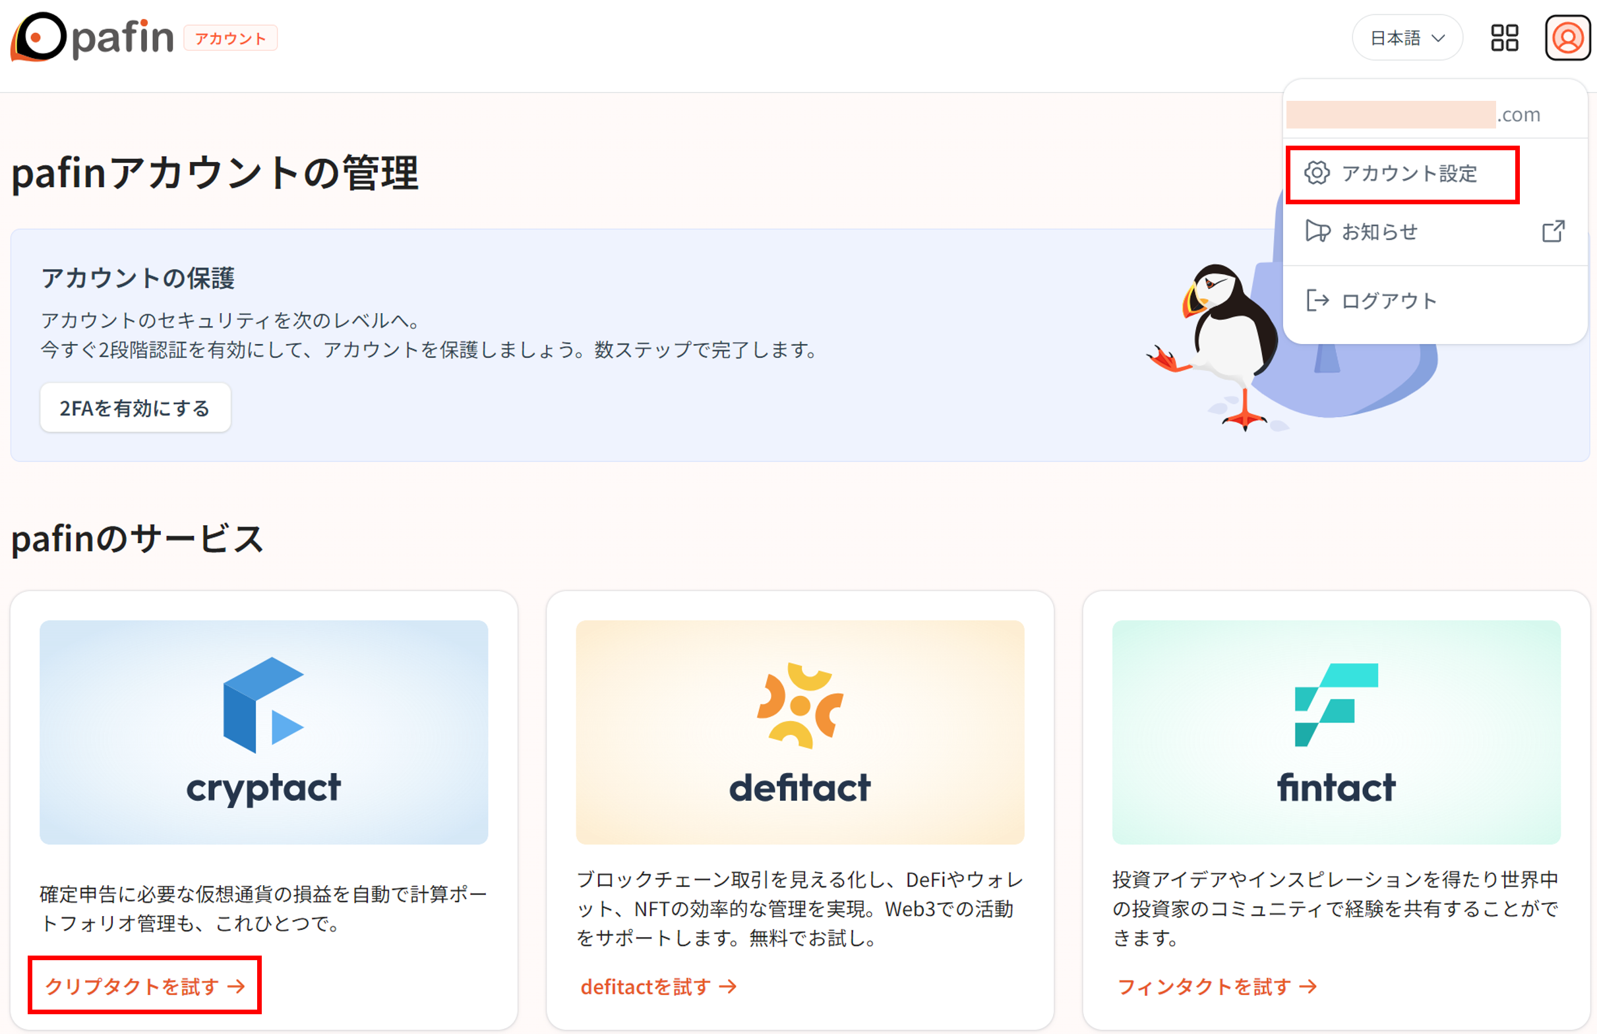Select ログアウト menu item
Image resolution: width=1597 pixels, height=1034 pixels.
[1435, 301]
